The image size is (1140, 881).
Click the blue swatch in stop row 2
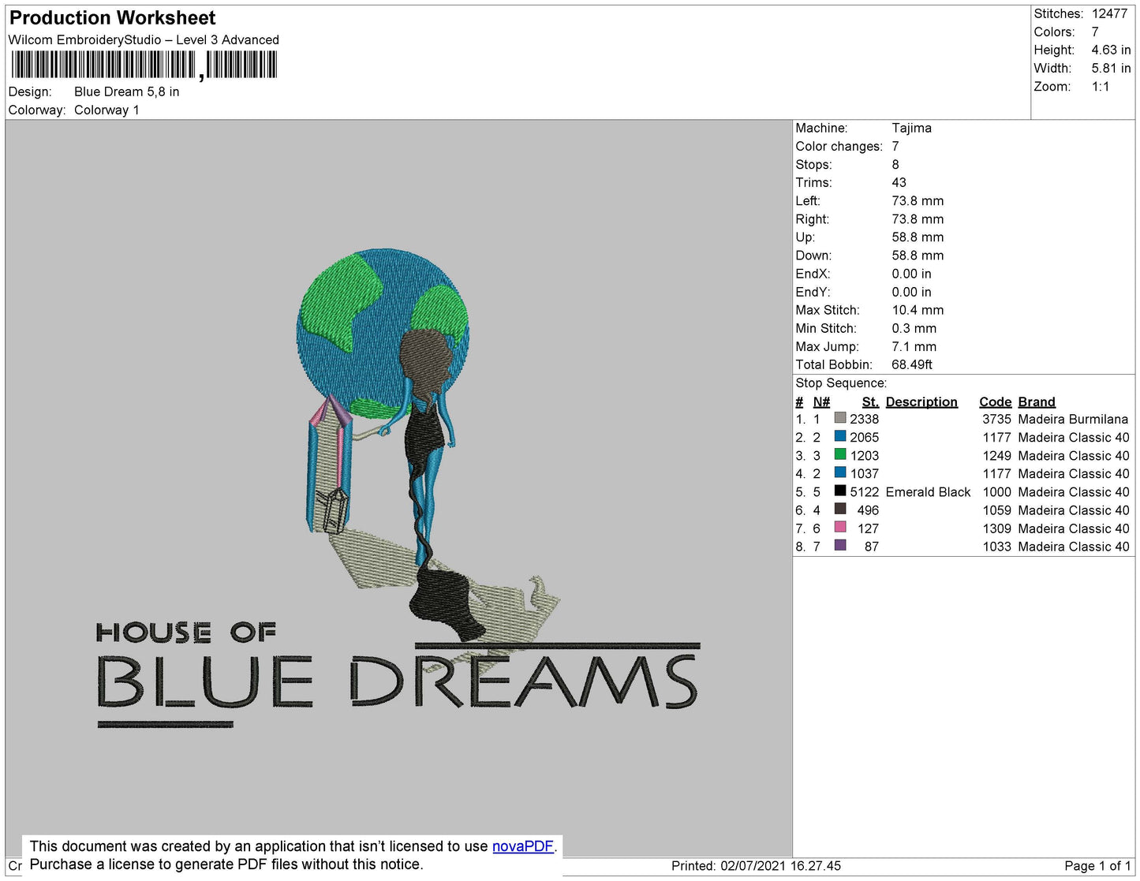(x=840, y=436)
